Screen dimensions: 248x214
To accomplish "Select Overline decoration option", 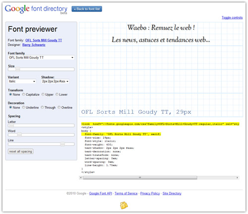I will click(x=59, y=107).
